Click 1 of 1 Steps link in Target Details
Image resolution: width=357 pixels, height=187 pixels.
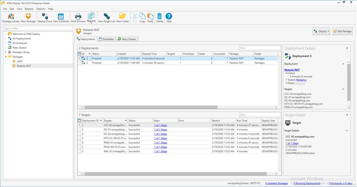[292, 143]
